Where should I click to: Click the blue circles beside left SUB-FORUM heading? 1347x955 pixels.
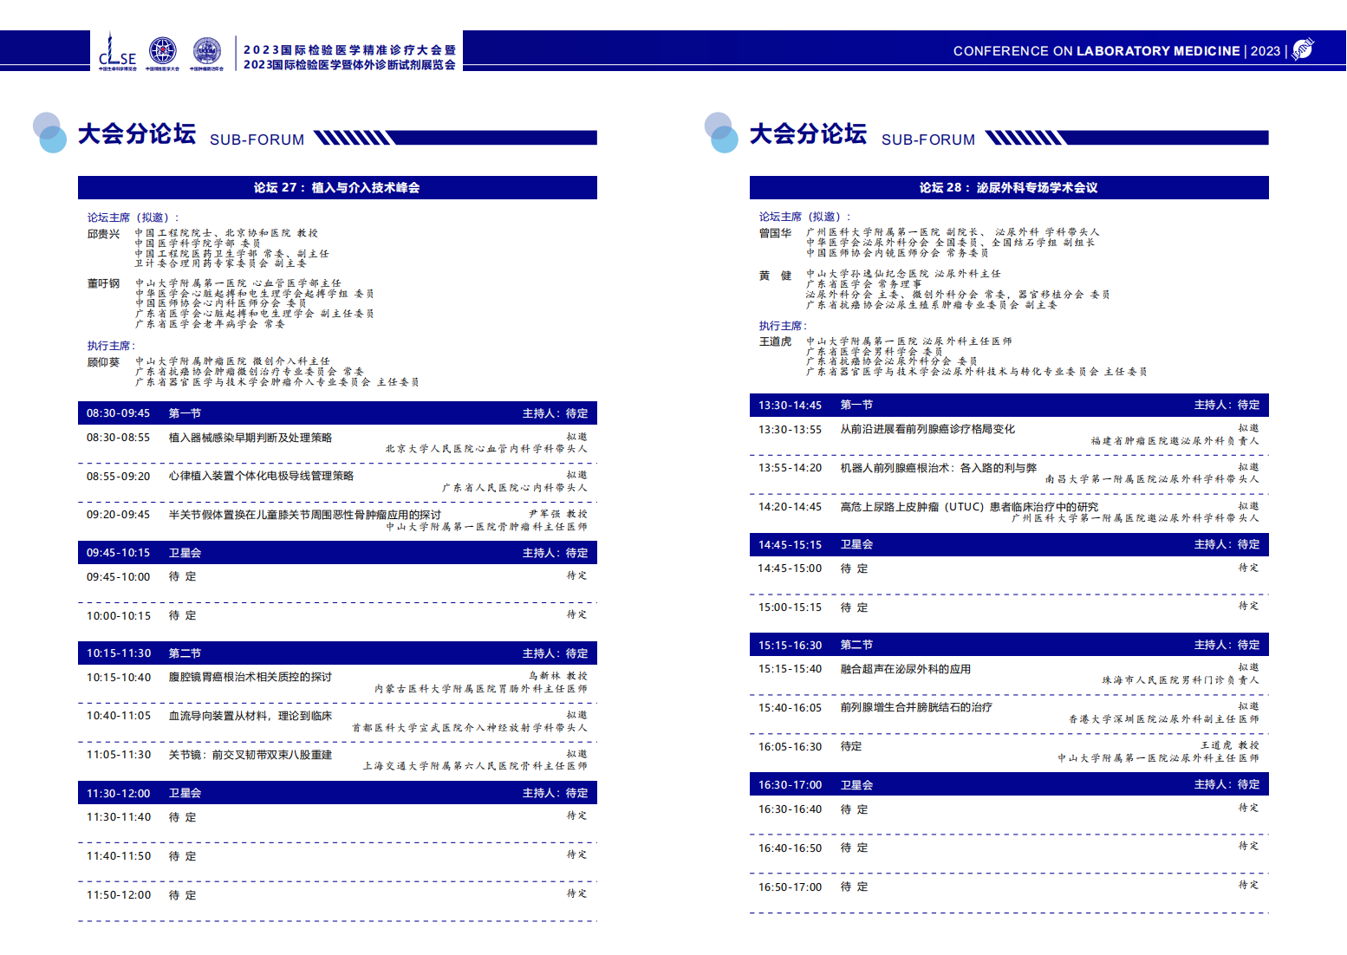(x=50, y=133)
